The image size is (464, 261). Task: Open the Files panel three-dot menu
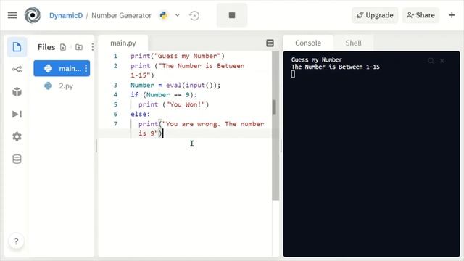tap(93, 47)
